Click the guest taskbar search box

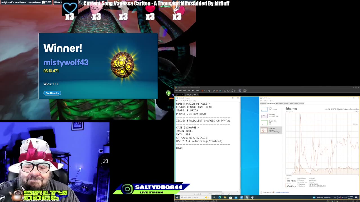click(195, 198)
